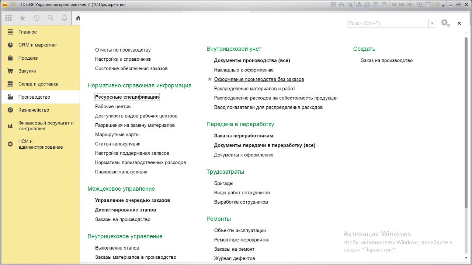This screenshot has height=265, width=472.
Task: Open Отчеты по производству
Action: (123, 50)
